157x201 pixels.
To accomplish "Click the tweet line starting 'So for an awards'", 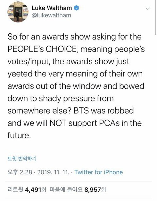I will point(74,37).
